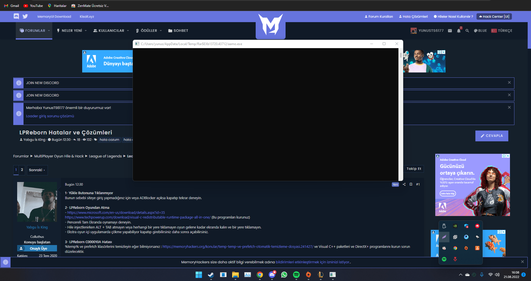Image resolution: width=531 pixels, height=281 pixels.
Task: Open the messages envelope icon
Action: click(x=450, y=31)
